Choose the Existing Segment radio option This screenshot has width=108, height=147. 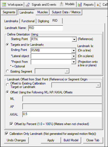tap(7, 71)
